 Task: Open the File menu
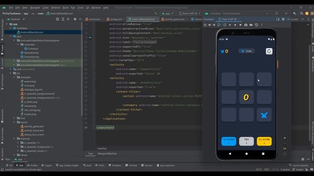(x=11, y=8)
